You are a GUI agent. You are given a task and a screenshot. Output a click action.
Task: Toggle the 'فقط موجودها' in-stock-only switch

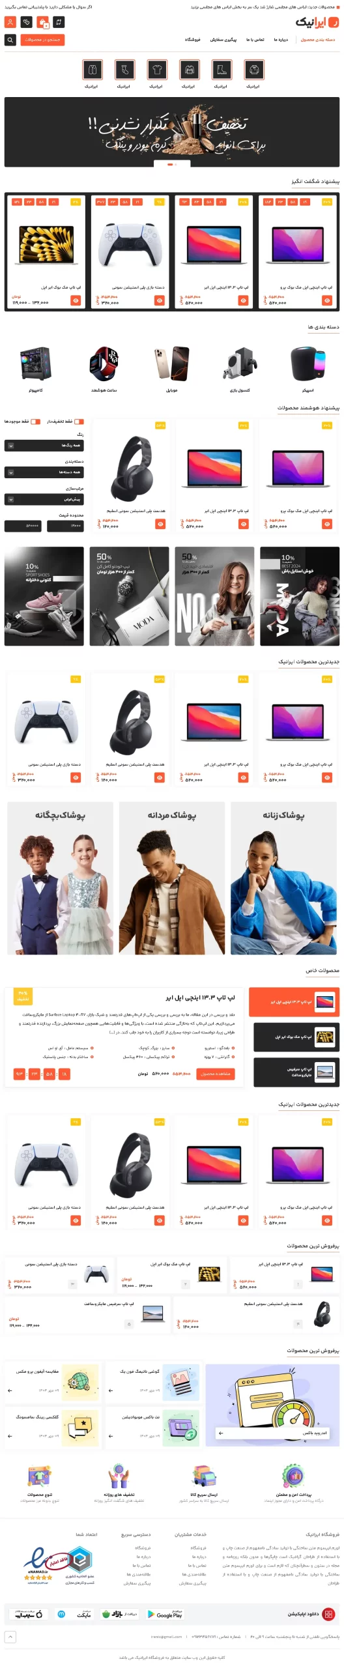36,422
